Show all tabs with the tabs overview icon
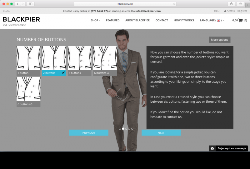This screenshot has width=250, height=169. point(240,4)
